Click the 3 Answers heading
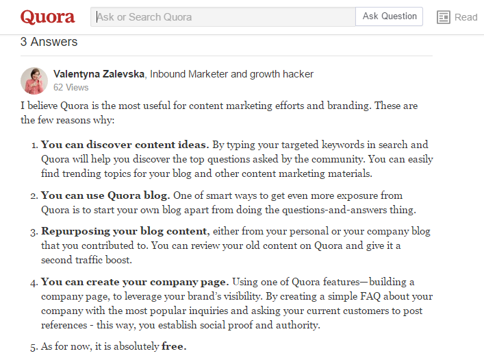 [49, 42]
